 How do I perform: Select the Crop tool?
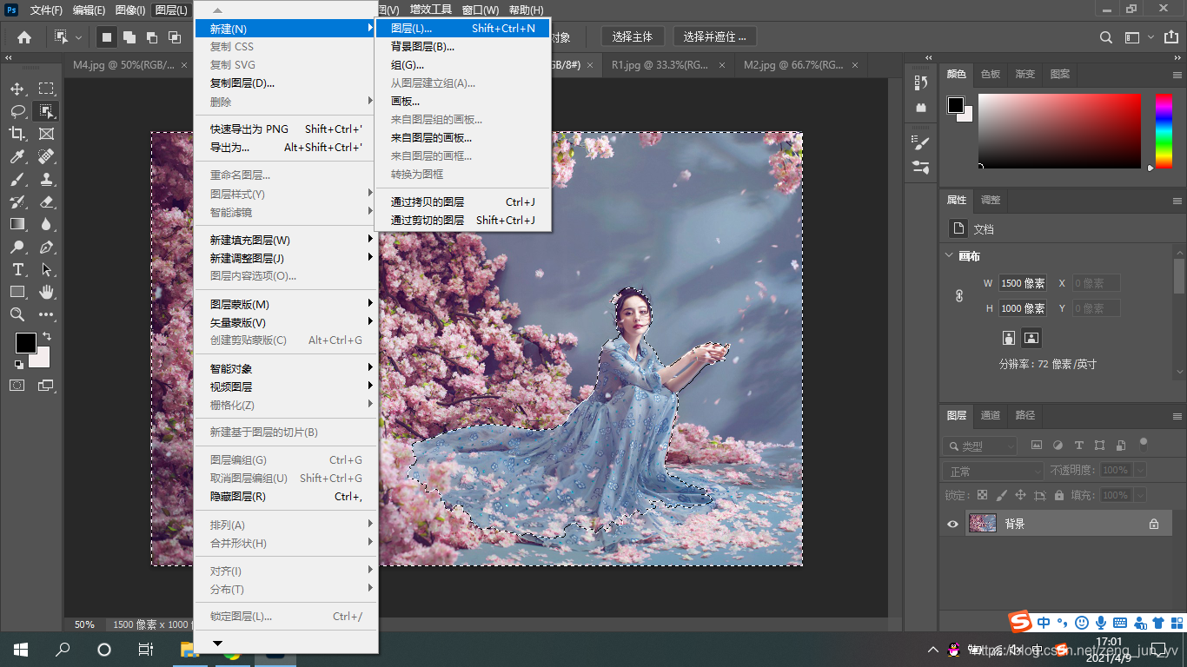pos(17,133)
